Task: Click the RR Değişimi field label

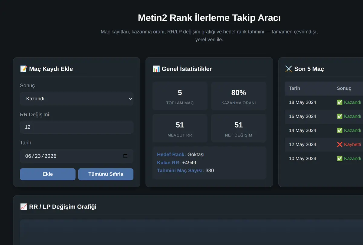Action: pos(34,114)
